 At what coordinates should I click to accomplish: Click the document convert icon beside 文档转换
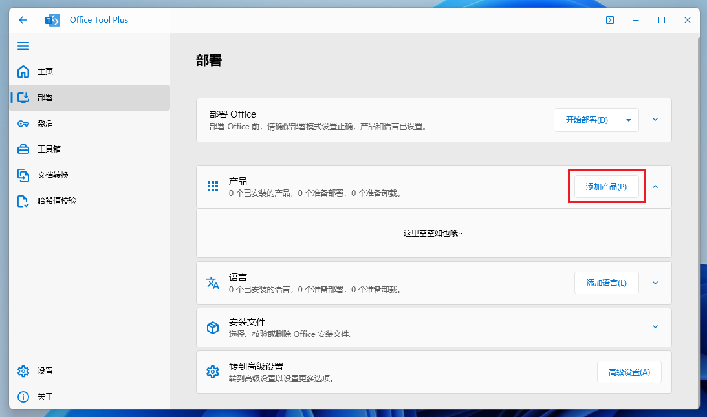[23, 175]
